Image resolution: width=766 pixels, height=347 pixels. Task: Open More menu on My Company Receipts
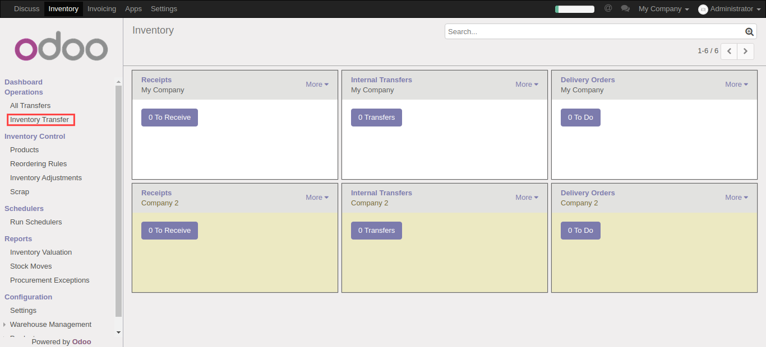pyautogui.click(x=317, y=85)
